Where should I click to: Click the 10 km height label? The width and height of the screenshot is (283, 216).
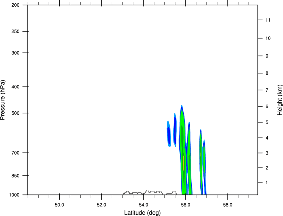(268, 38)
